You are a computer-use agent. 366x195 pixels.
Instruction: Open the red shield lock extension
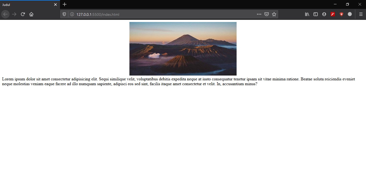341,14
